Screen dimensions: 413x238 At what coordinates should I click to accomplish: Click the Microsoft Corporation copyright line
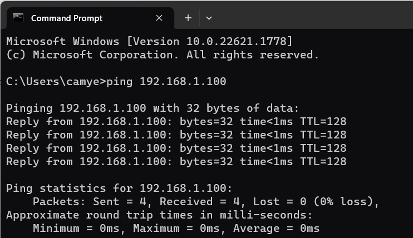[x=163, y=54]
